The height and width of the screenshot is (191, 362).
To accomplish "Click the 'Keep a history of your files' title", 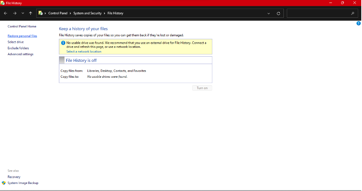I will pyautogui.click(x=83, y=29).
